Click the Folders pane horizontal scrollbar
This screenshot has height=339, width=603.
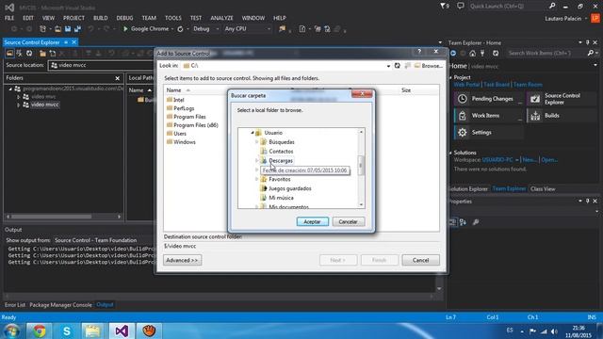tap(52, 217)
